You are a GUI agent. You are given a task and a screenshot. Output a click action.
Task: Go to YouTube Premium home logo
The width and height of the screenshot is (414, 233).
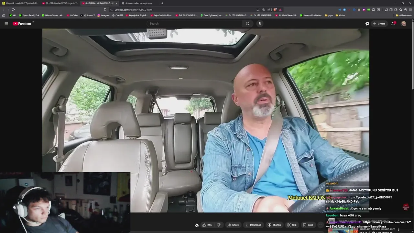tap(22, 24)
